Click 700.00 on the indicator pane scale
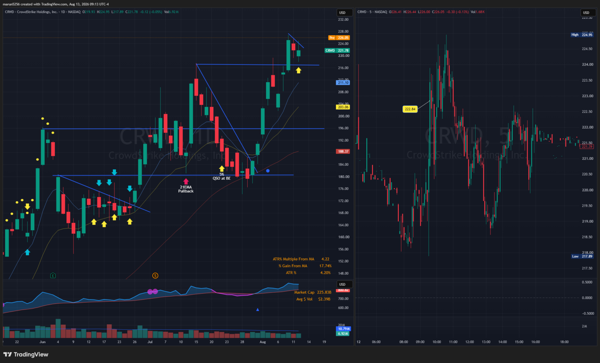The width and height of the screenshot is (600, 363). tap(344, 299)
